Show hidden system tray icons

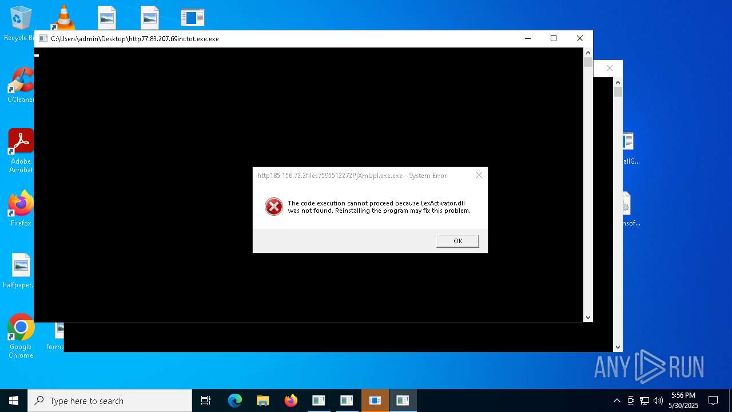click(x=616, y=401)
